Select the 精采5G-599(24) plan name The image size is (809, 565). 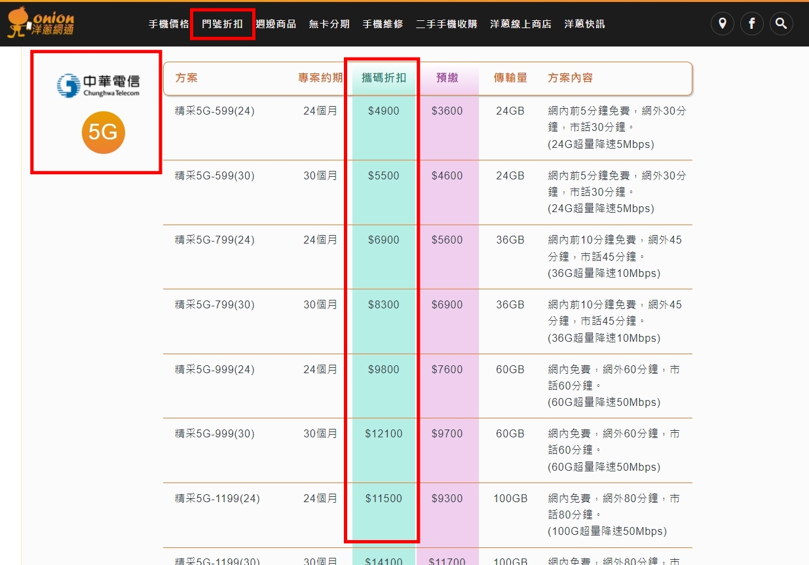215,111
